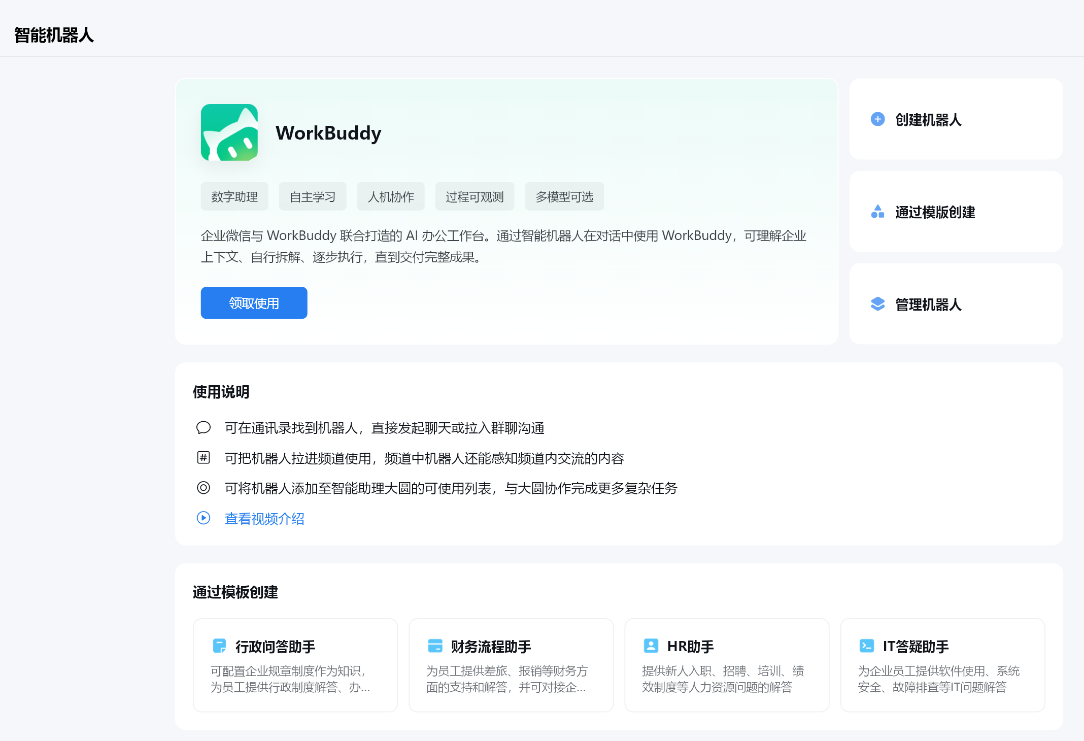Open the 管理机器人 card
Screen dimensions: 1084x741
[956, 304]
